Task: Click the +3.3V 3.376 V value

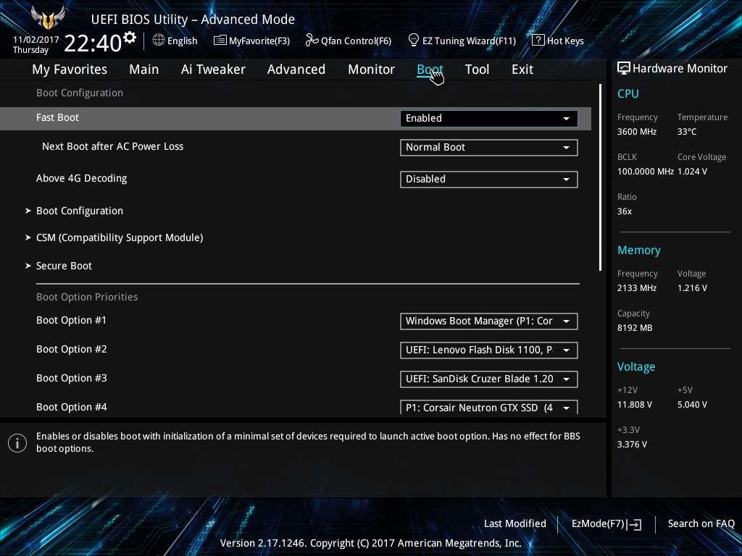Action: [632, 445]
